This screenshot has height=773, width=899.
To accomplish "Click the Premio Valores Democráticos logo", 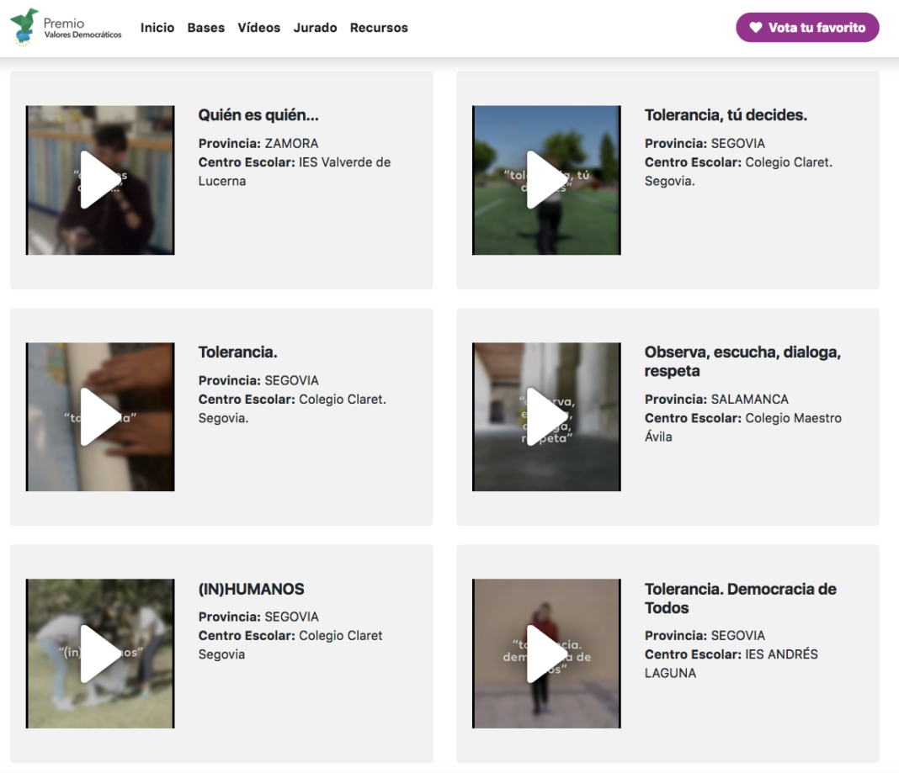I will pyautogui.click(x=66, y=28).
